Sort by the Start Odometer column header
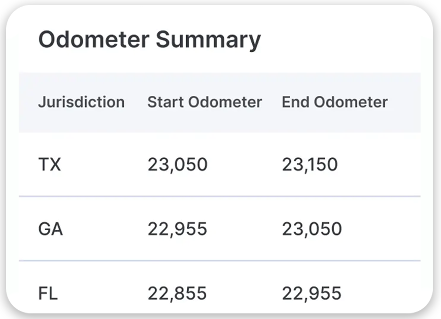 tap(205, 102)
